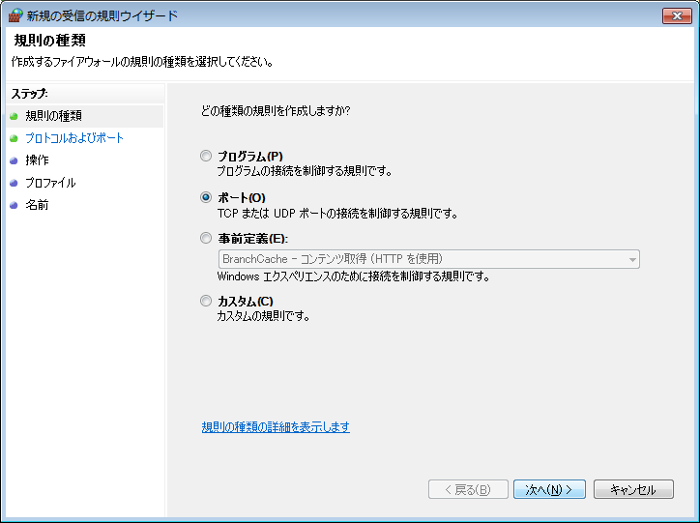
Task: Click the 規則の種類 page heading
Action: 49,41
